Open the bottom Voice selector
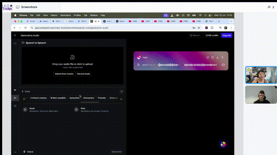The height and width of the screenshot is (155, 277). tap(28, 152)
